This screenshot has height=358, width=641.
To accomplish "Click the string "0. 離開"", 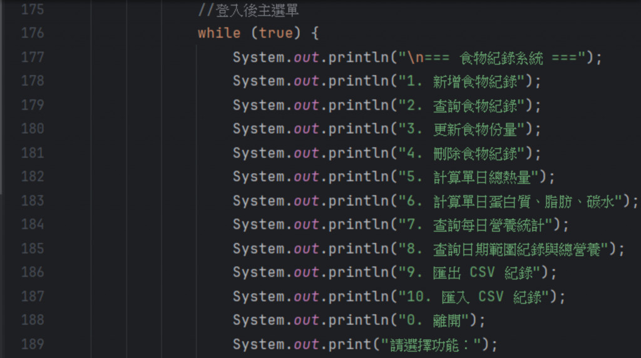I will click(x=434, y=321).
